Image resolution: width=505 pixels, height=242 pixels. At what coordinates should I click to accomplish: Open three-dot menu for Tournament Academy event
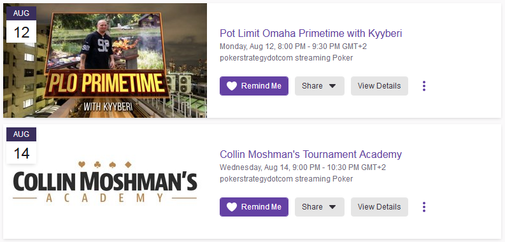pos(424,207)
